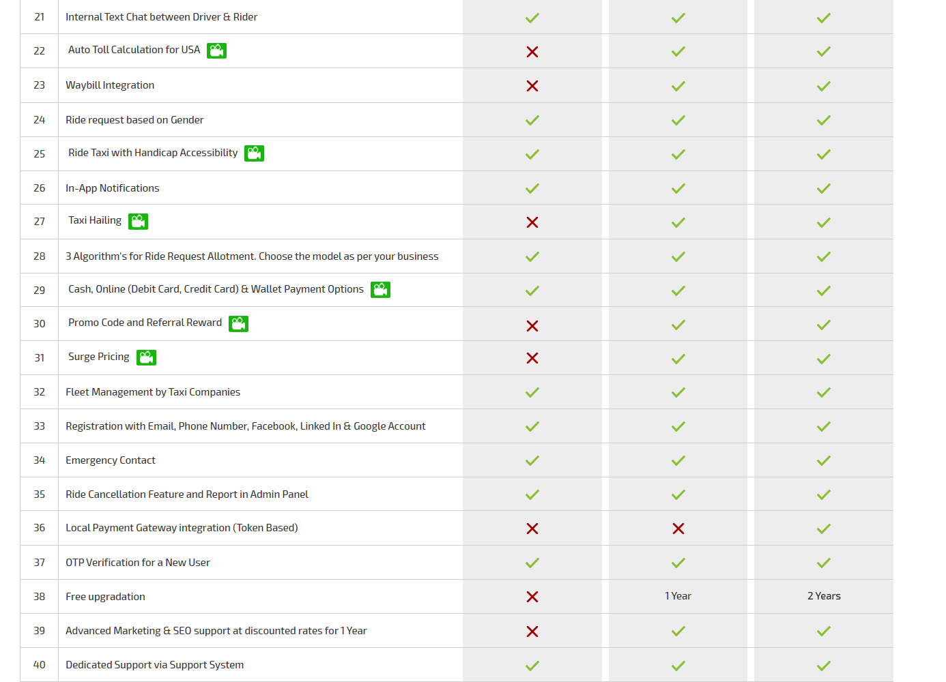
Task: Click green check for Emergency Contact last column
Action: (824, 461)
